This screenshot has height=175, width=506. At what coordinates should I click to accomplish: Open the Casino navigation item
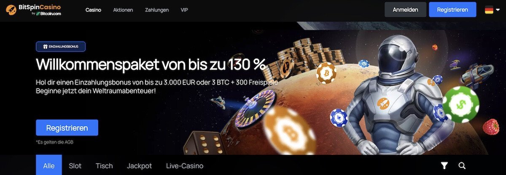(x=93, y=10)
